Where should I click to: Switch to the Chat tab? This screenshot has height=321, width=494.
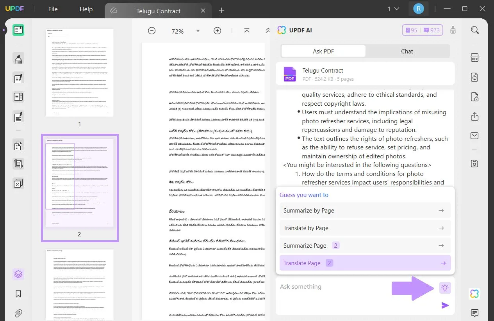407,51
